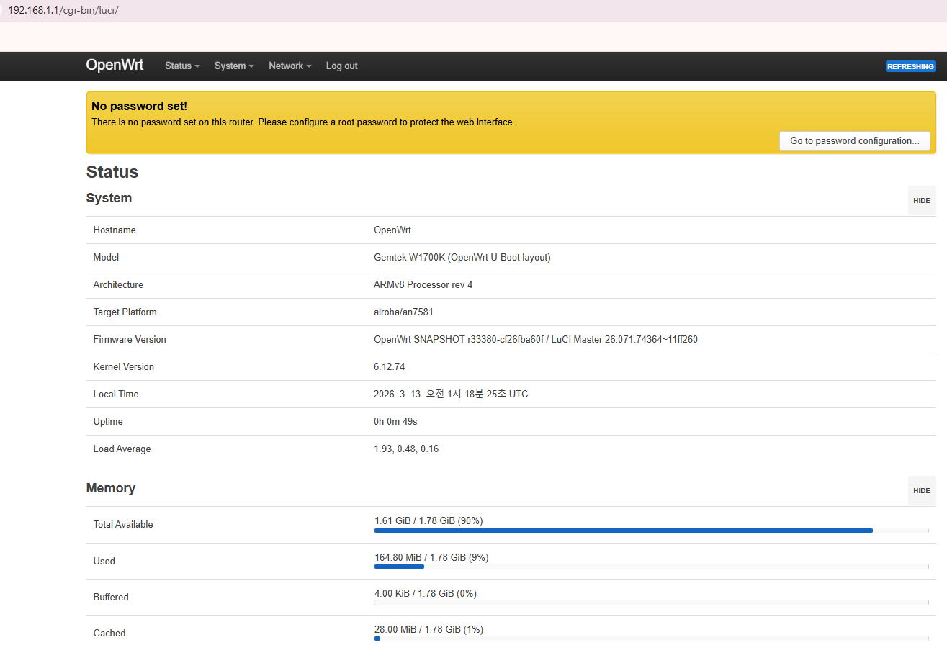Screen dimensions: 947x658
Task: Select the 4.00 KiB / 1.78 GiB (0%) text
Action: [426, 593]
